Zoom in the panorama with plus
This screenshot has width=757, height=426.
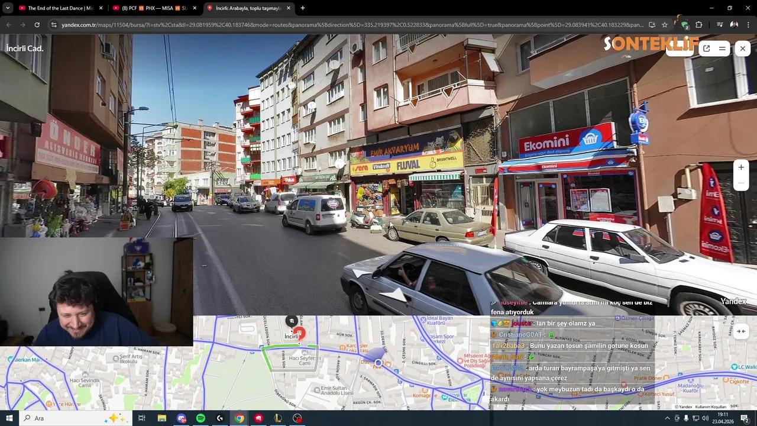coord(741,167)
